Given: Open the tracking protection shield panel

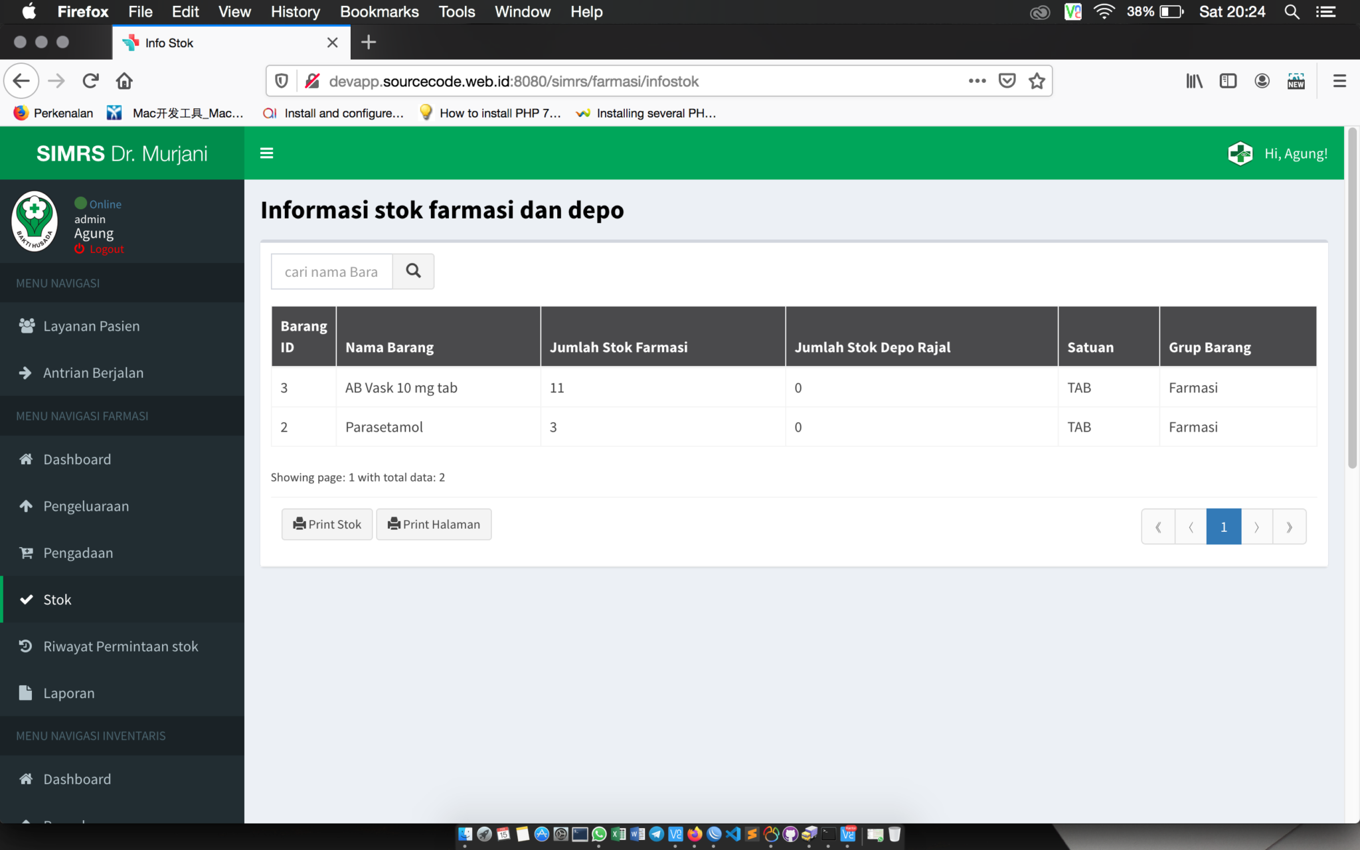Looking at the screenshot, I should (x=281, y=80).
